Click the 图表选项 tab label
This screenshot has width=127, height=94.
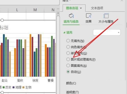72,8
